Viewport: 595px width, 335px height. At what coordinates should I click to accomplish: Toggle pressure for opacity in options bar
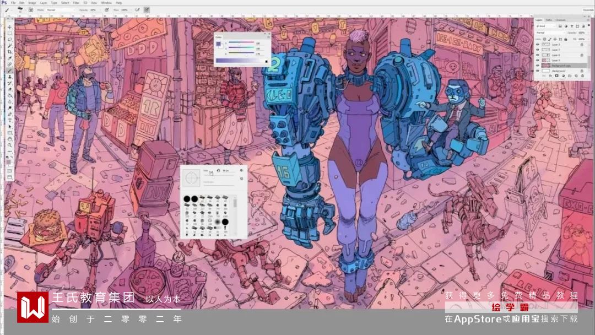point(107,10)
